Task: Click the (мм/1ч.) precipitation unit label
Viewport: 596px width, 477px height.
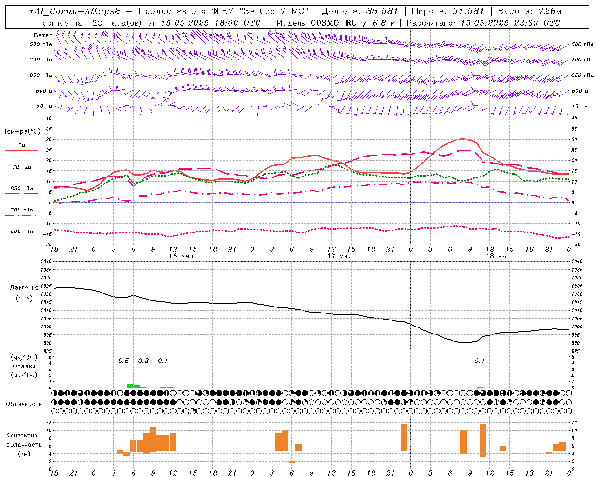Action: (x=24, y=375)
